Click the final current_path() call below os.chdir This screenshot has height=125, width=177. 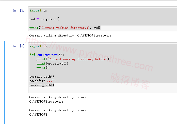(42, 85)
